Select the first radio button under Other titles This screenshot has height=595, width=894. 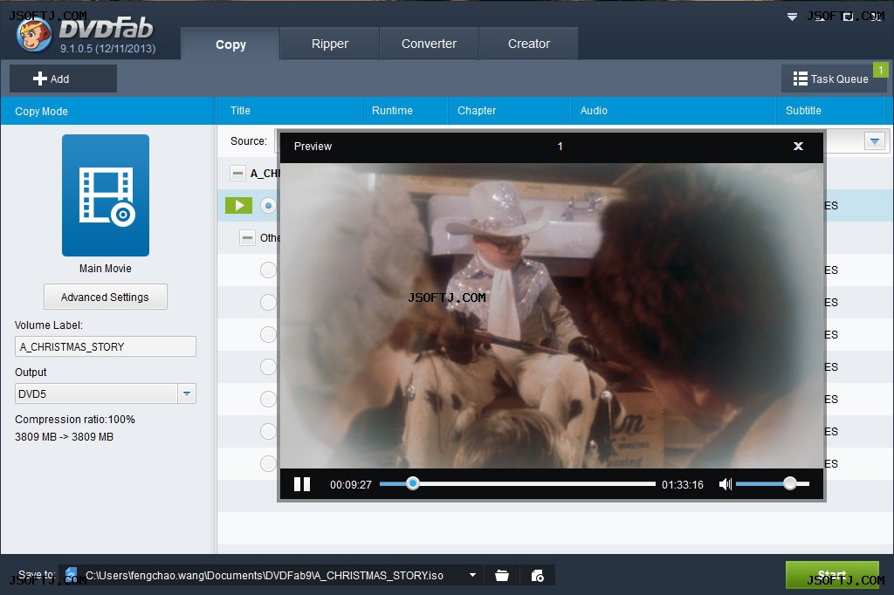click(268, 270)
